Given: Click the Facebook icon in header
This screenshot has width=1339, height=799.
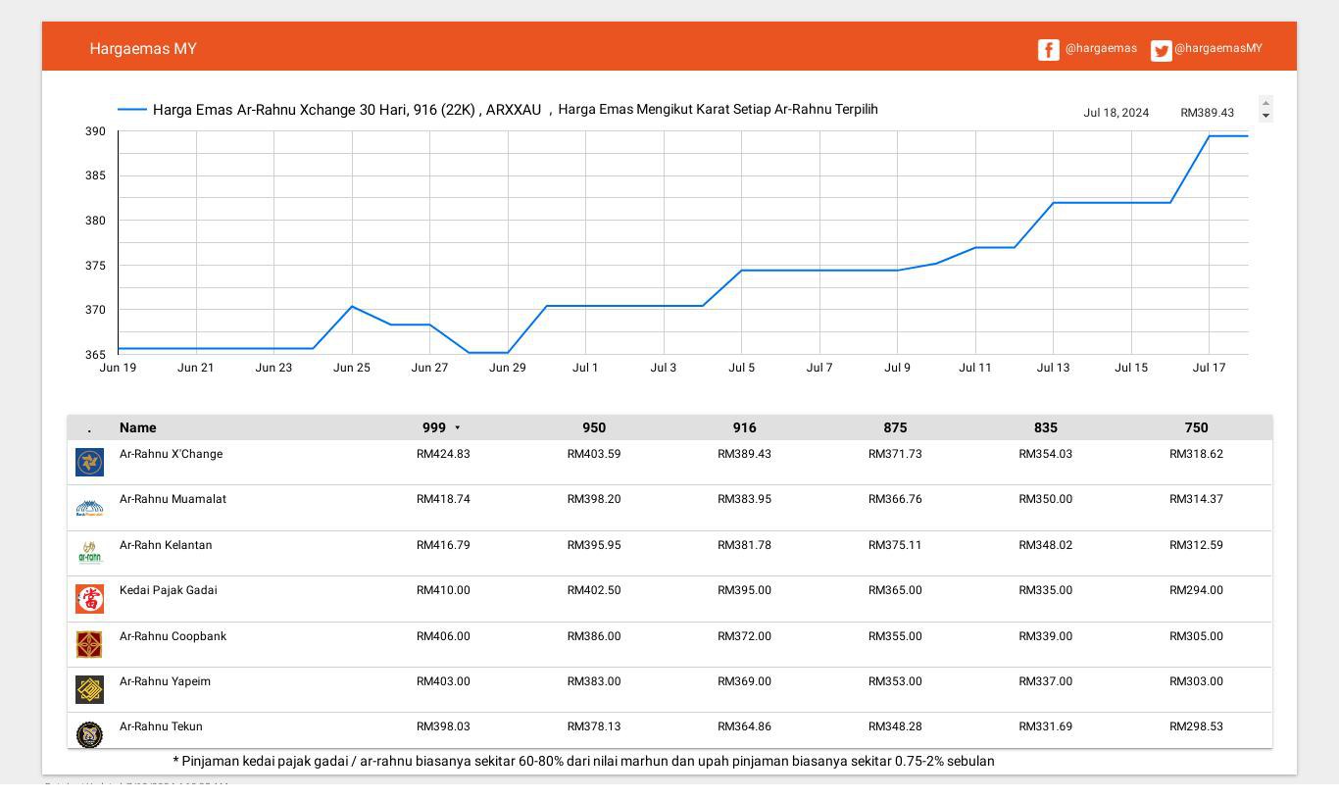Looking at the screenshot, I should tap(1048, 50).
